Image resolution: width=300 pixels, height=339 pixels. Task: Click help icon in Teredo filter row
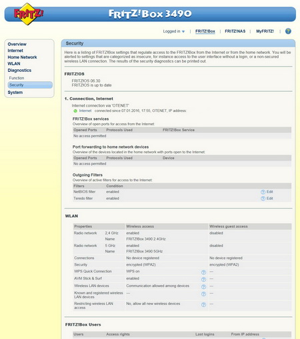pyautogui.click(x=263, y=198)
